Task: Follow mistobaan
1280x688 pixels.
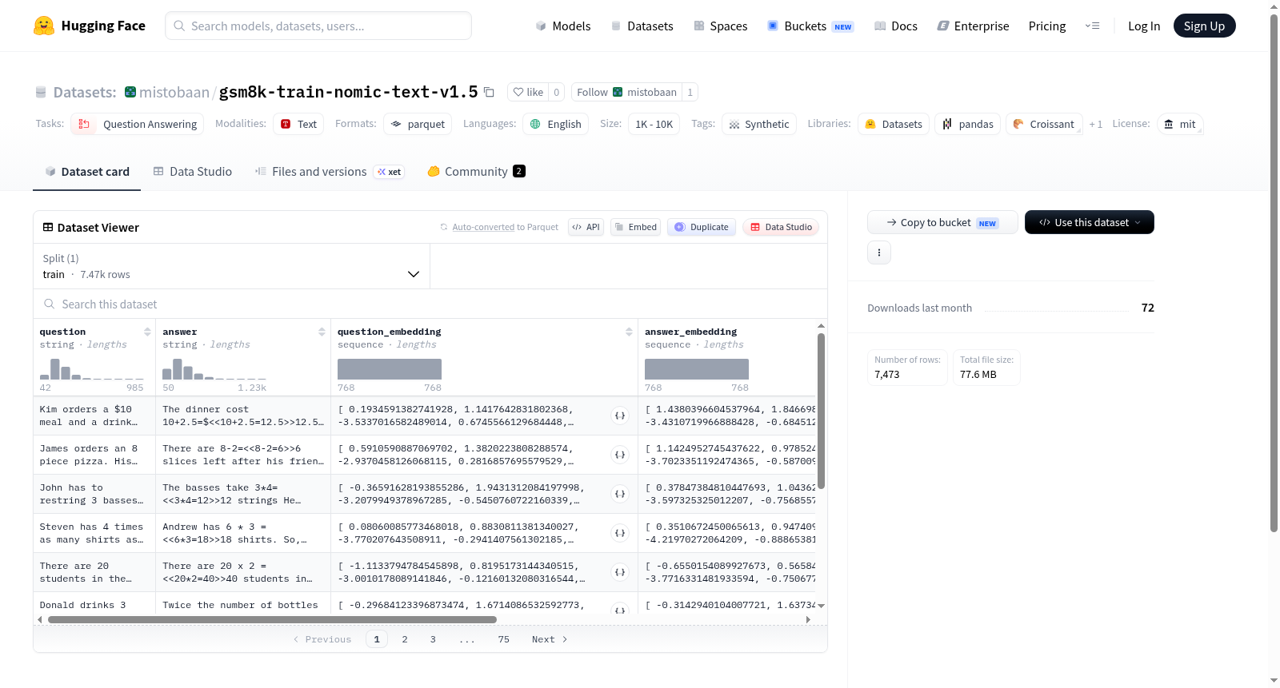Action: pos(626,92)
